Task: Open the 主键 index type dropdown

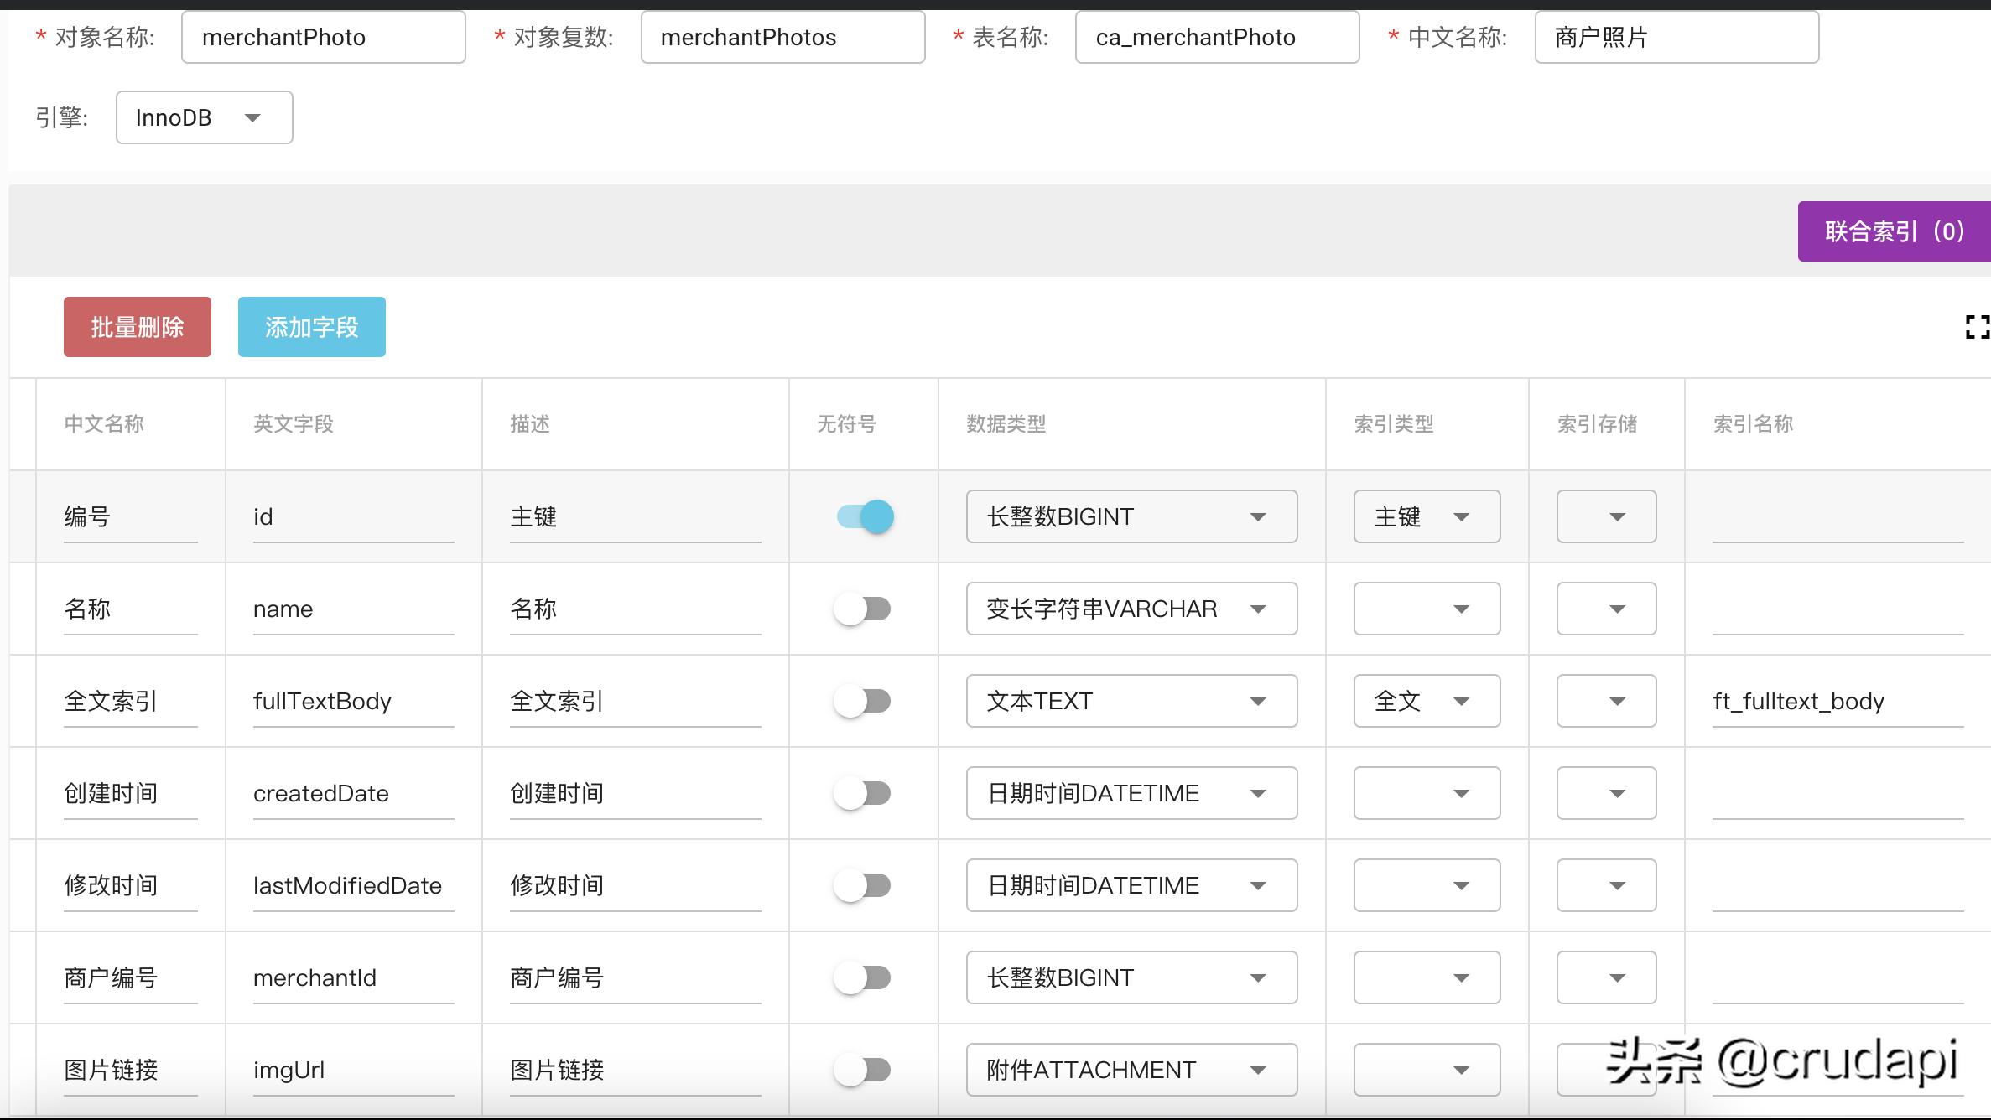Action: click(x=1426, y=516)
